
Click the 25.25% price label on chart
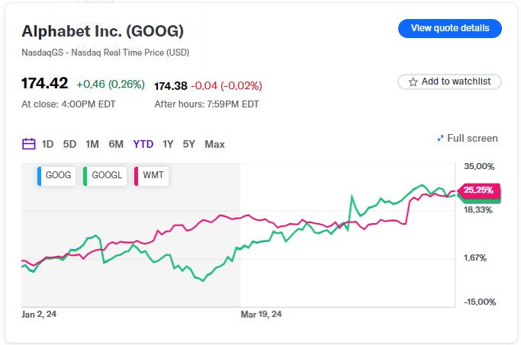[x=478, y=190]
